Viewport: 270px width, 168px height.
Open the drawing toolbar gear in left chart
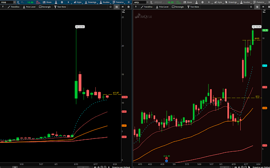click(x=128, y=7)
